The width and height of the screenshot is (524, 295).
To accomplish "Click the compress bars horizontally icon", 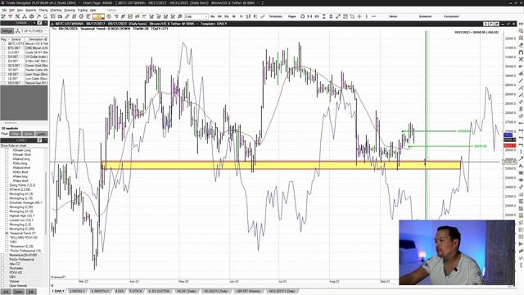I will tap(309, 16).
